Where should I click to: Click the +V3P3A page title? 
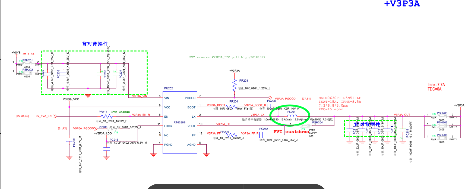tap(402, 4)
